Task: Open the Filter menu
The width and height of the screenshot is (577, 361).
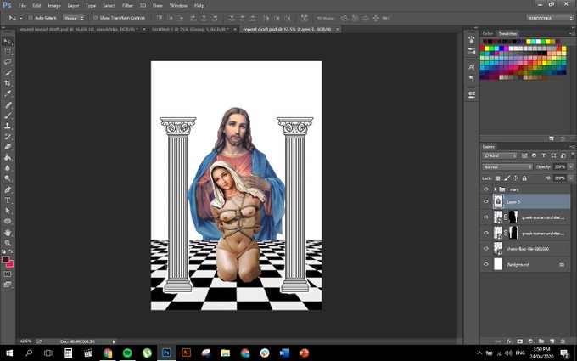Action: click(x=127, y=6)
